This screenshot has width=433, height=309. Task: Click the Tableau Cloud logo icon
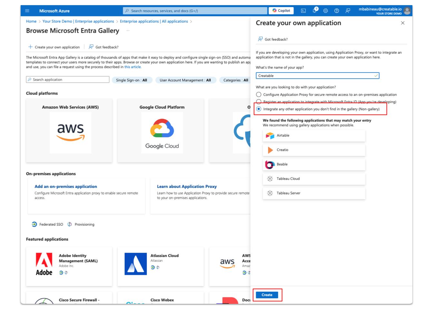click(270, 179)
